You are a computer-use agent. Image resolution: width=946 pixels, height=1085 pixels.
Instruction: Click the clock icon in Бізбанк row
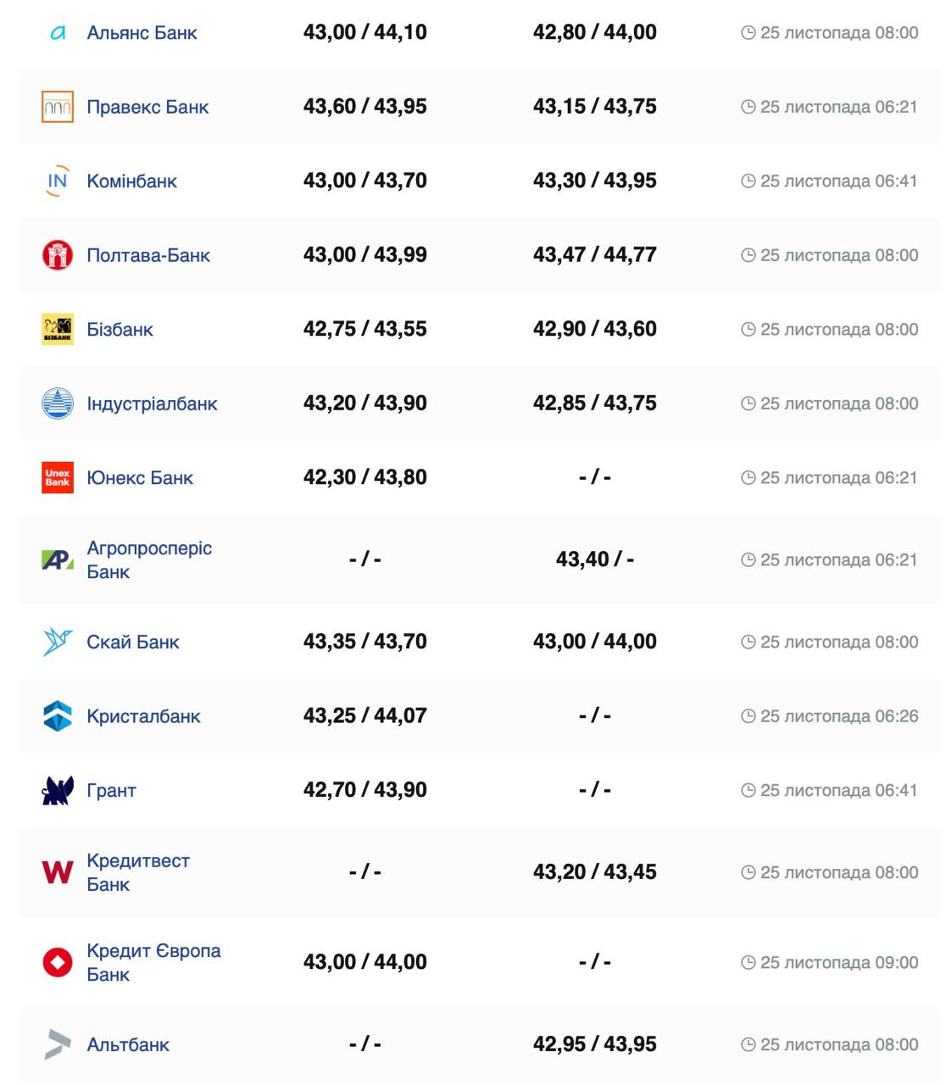(x=748, y=329)
